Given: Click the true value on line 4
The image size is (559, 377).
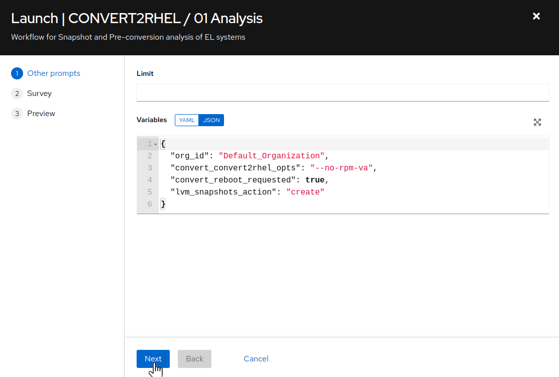Looking at the screenshot, I should click(x=315, y=180).
